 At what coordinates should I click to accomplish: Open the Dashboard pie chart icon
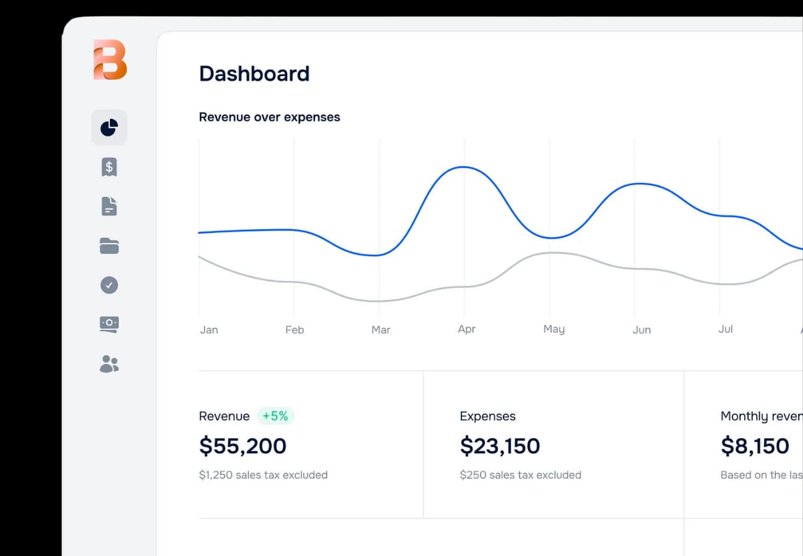(x=109, y=127)
